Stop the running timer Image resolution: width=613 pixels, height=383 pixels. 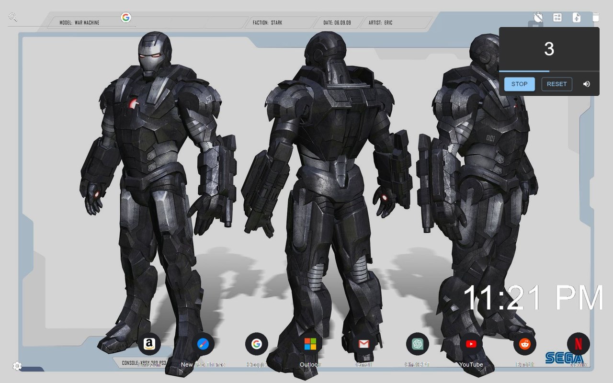pyautogui.click(x=519, y=84)
